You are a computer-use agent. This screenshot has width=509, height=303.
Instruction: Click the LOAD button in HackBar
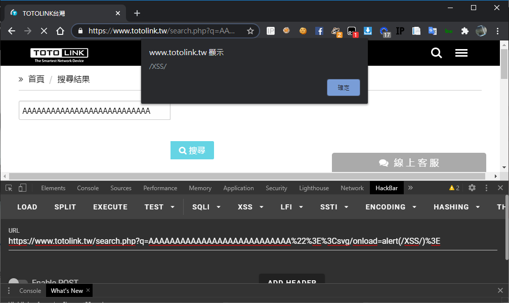(x=27, y=207)
